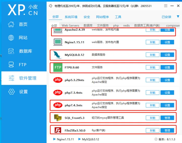Viewport: 182px width, 143px height.
Task: Uninstall php7.3.4nts via 卸载
Action: click(x=152, y=93)
